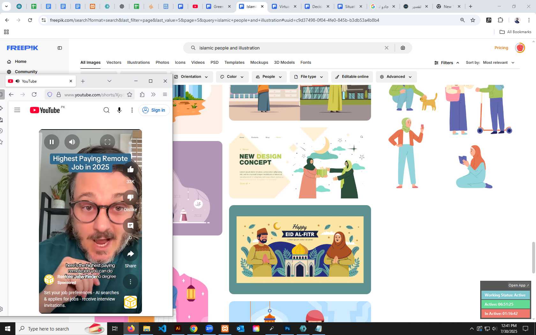Click the Freepik page vertical scrollbar
The image size is (536, 335).
533,258
